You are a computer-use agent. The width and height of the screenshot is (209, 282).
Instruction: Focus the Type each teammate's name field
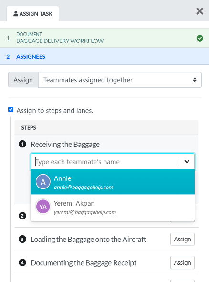point(105,162)
